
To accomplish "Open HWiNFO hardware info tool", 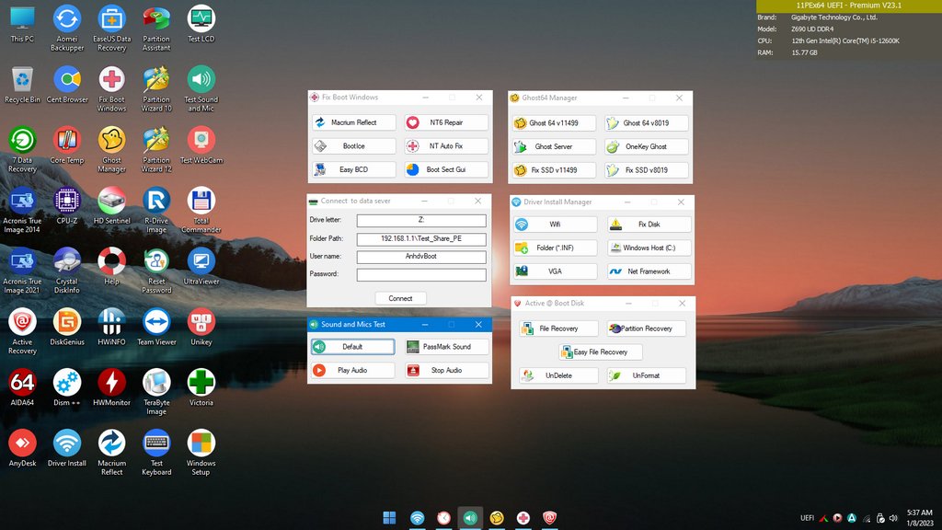I will (x=111, y=324).
